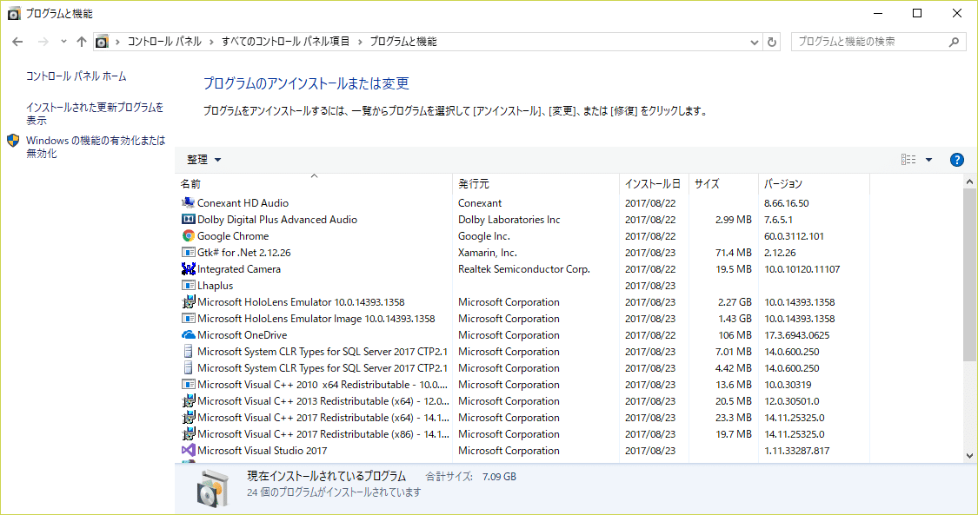
Task: Click プログラムと機能 breadcrumb
Action: [403, 42]
